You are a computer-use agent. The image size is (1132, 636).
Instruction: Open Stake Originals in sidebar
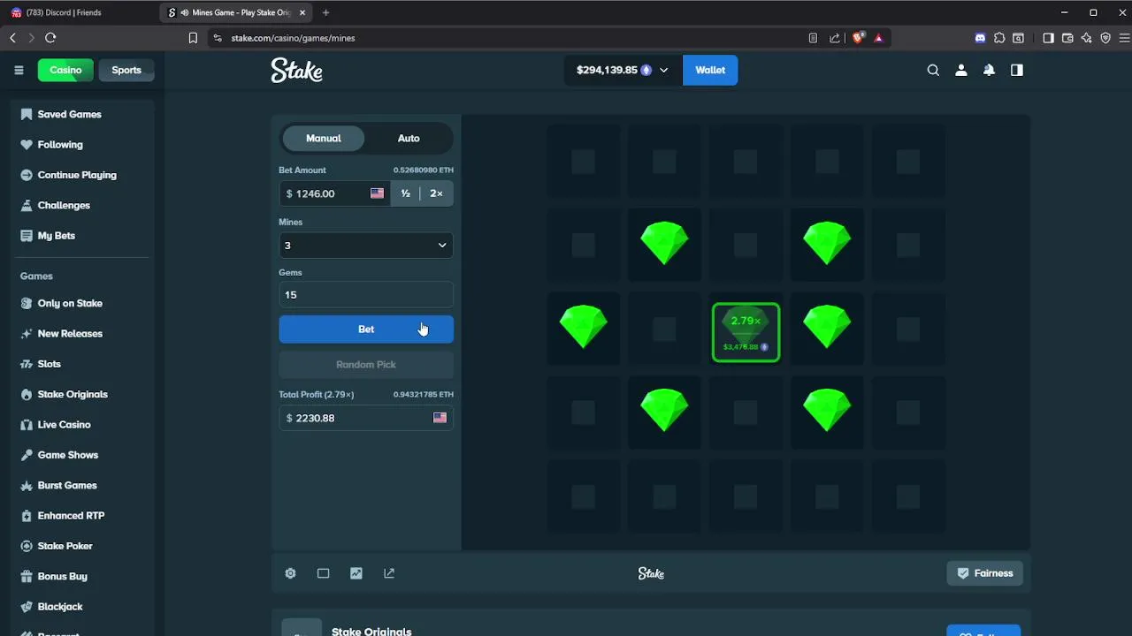(73, 394)
